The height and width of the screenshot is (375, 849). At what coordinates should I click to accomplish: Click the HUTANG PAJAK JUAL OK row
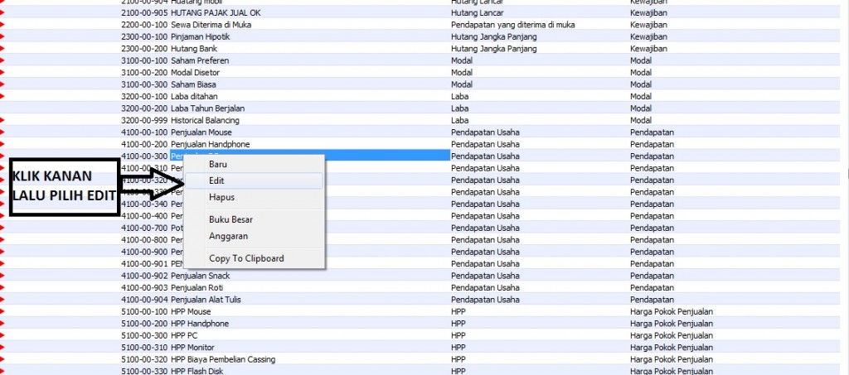(x=214, y=13)
